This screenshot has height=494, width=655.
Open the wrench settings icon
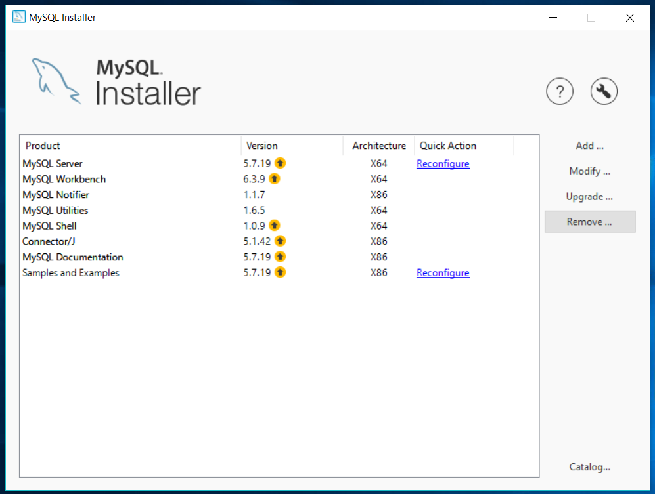click(604, 91)
